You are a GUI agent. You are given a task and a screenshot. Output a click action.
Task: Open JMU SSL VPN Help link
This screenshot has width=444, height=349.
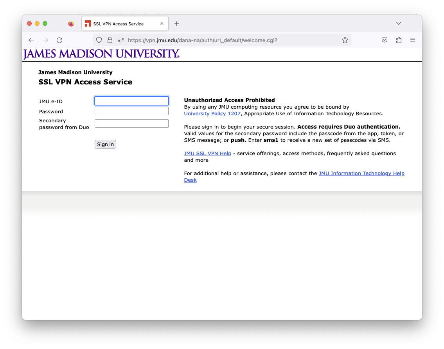208,154
